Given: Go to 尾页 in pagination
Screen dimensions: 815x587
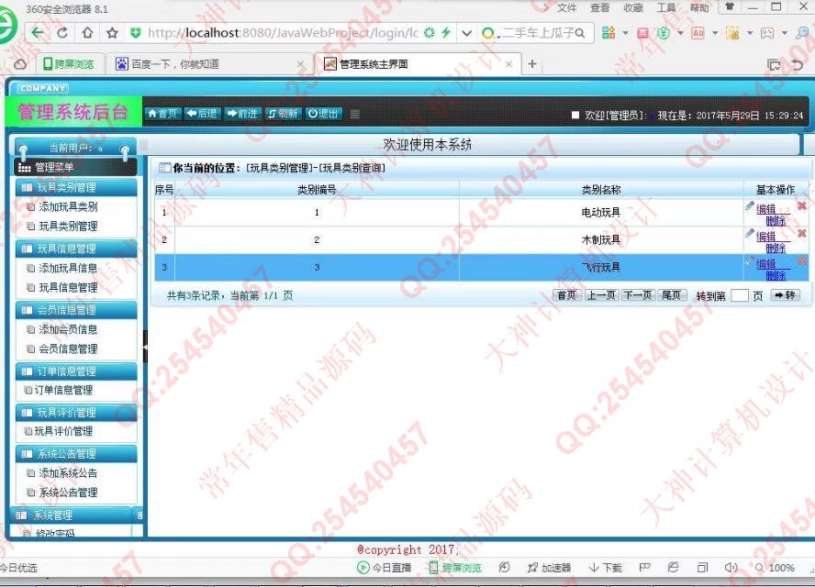Looking at the screenshot, I should [x=672, y=295].
